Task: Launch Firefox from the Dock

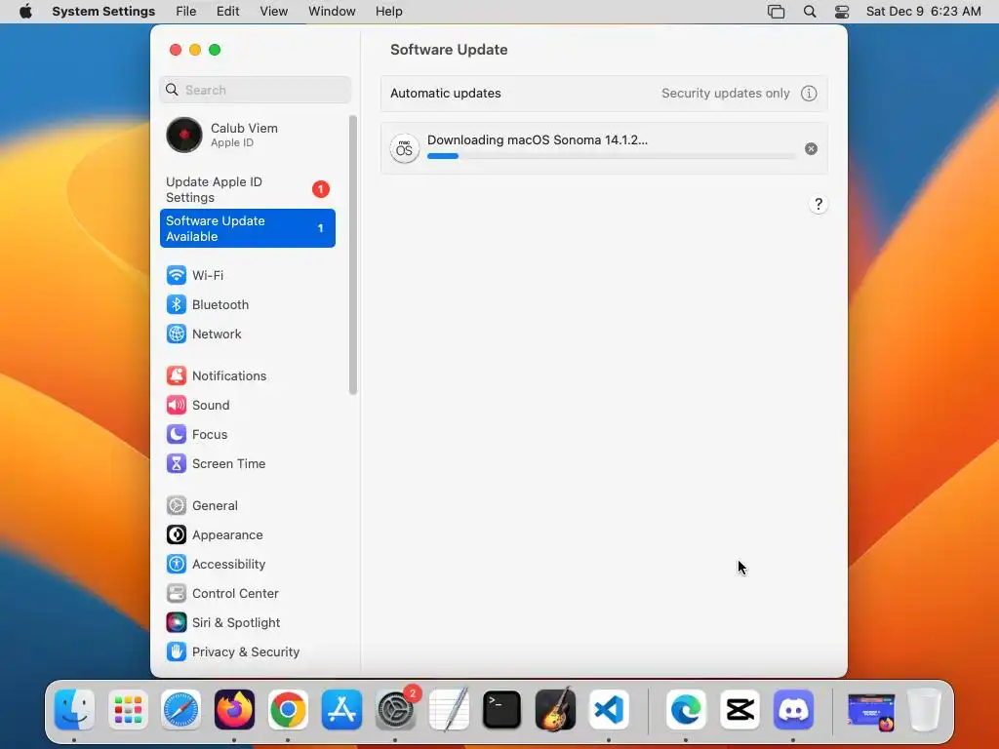Action: click(234, 709)
